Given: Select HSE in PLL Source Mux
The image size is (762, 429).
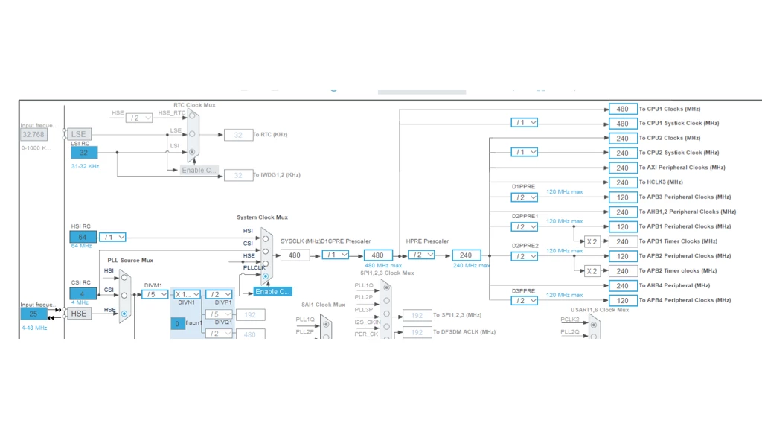Looking at the screenshot, I should [x=124, y=314].
